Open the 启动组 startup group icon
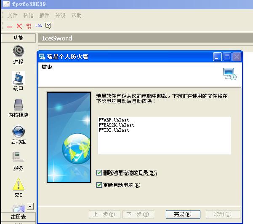The width and height of the screenshot is (253, 224). (x=19, y=131)
